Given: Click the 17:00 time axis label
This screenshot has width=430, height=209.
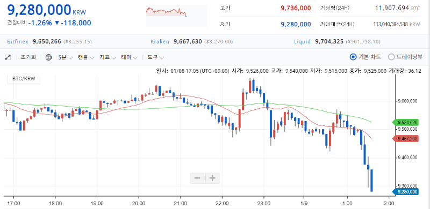Looking at the screenshot, I should (14, 204).
